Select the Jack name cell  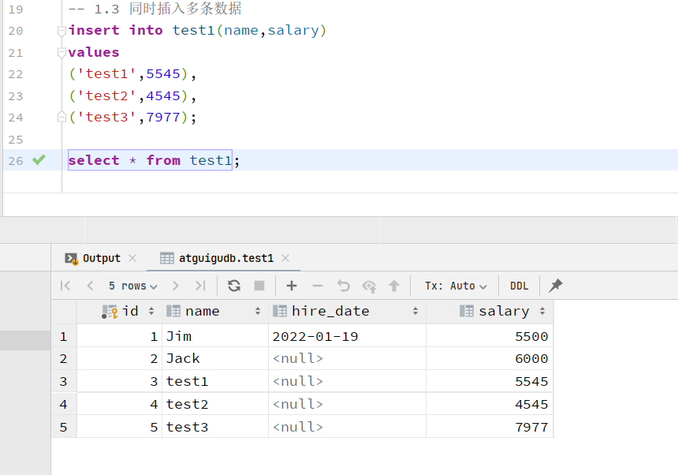click(215, 359)
